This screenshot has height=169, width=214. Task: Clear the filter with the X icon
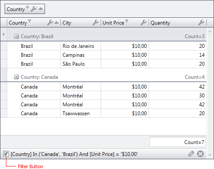click(x=200, y=154)
